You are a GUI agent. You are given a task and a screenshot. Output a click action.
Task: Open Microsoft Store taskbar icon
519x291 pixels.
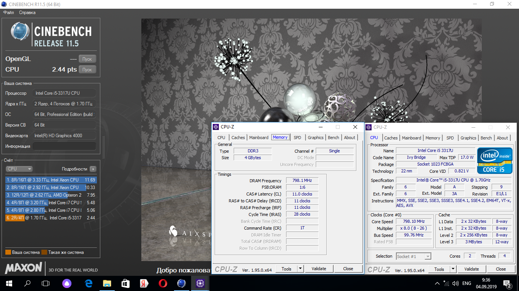125,283
